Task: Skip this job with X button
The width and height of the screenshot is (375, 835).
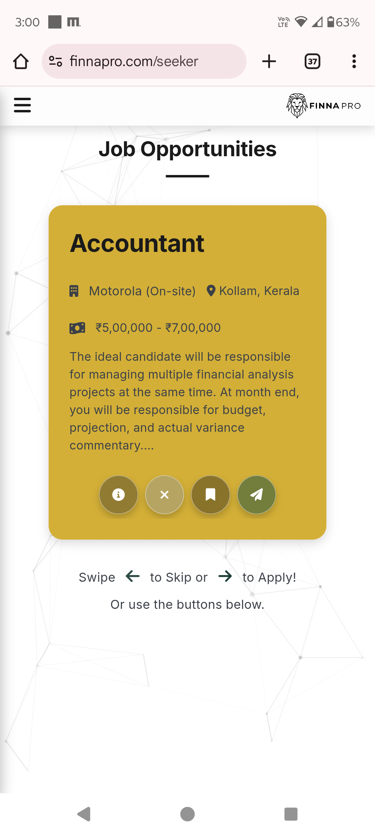Action: (x=165, y=494)
